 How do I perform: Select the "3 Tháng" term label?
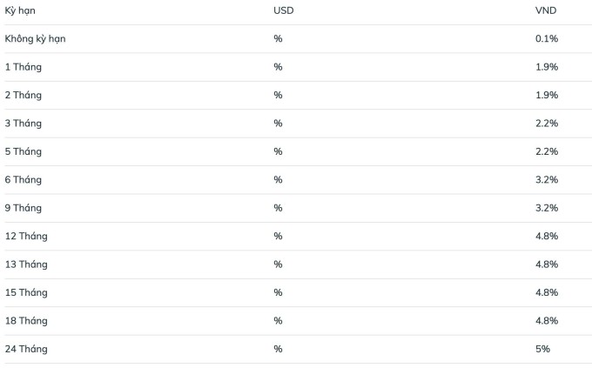coord(24,124)
